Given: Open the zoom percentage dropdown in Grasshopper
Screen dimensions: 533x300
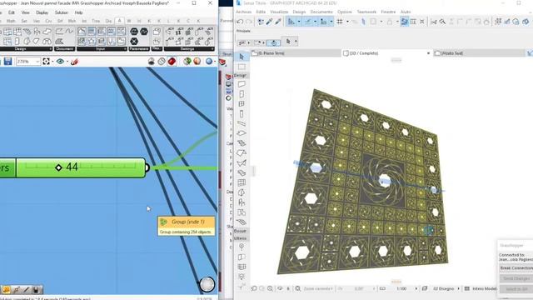Looking at the screenshot, I should click(37, 62).
